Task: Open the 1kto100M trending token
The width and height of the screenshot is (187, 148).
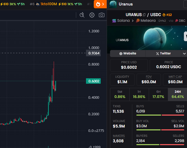Action: [x=49, y=4]
